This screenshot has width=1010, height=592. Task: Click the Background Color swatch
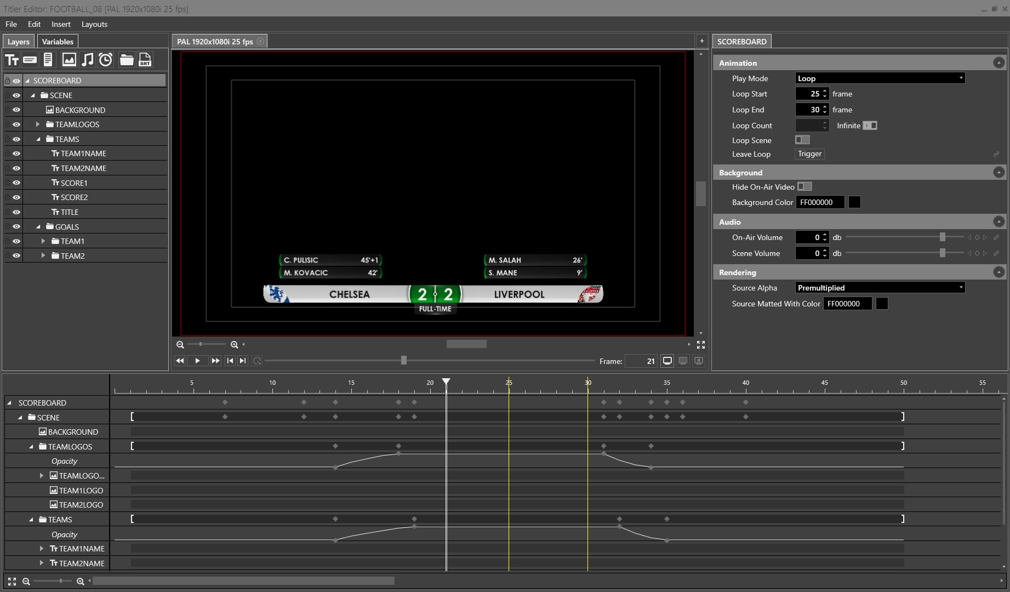click(x=854, y=202)
